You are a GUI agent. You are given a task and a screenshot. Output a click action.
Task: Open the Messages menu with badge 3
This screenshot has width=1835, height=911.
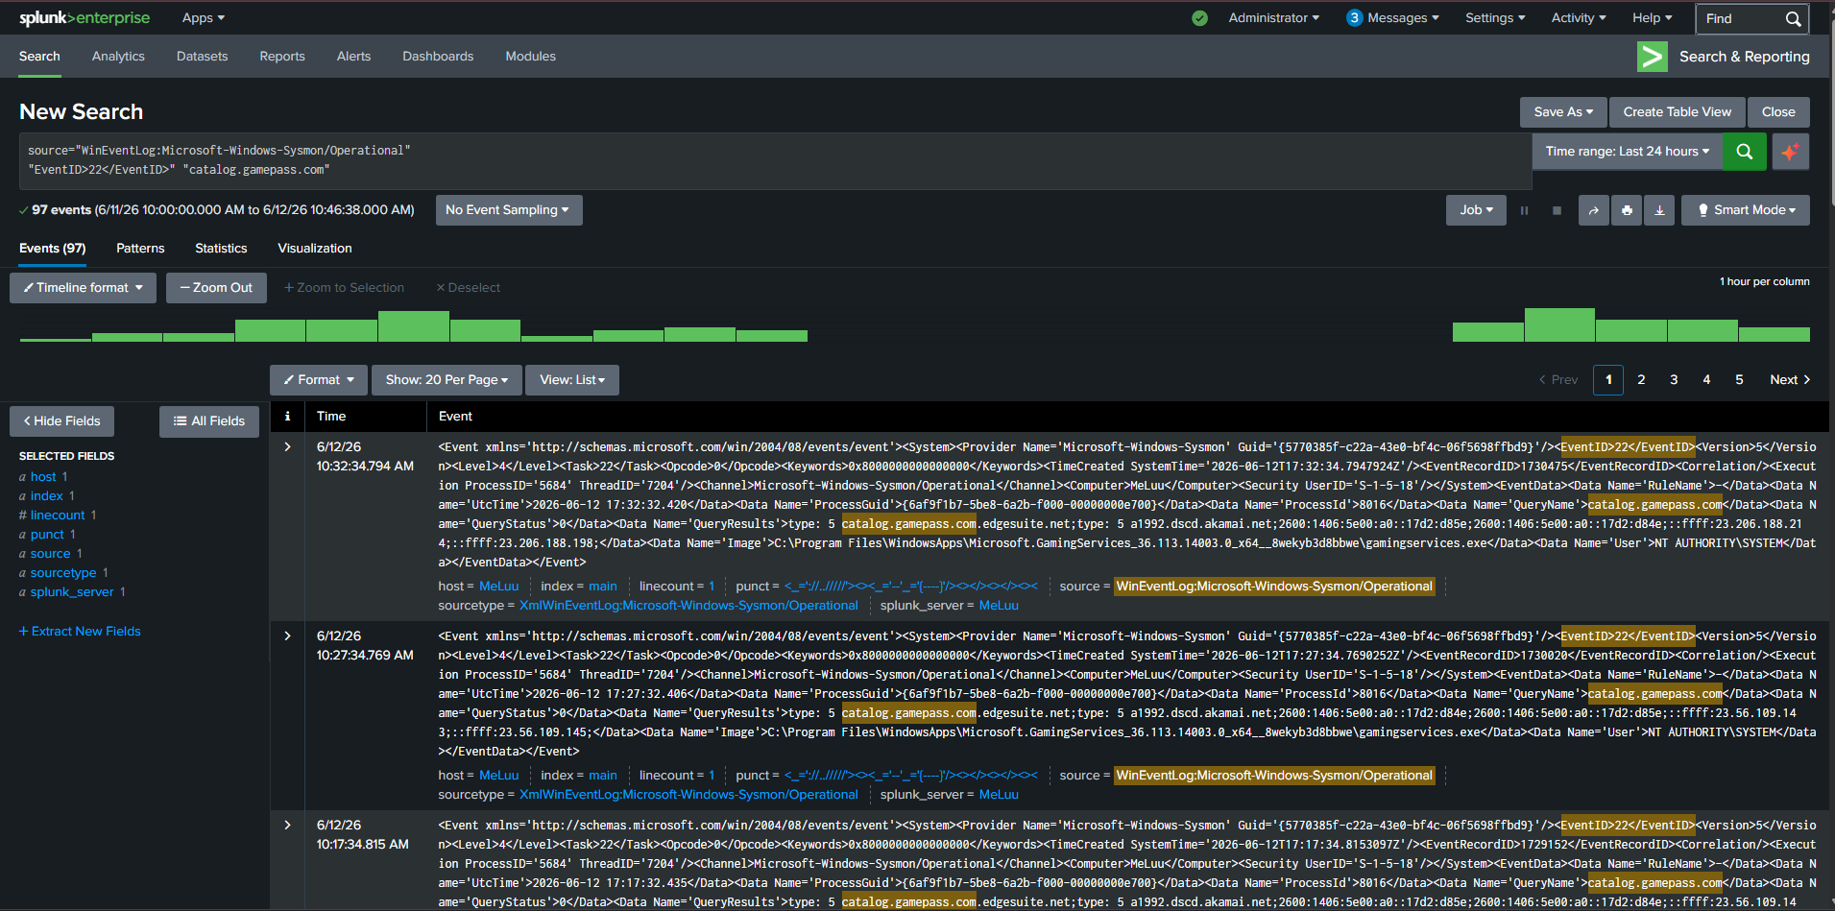1392,18
